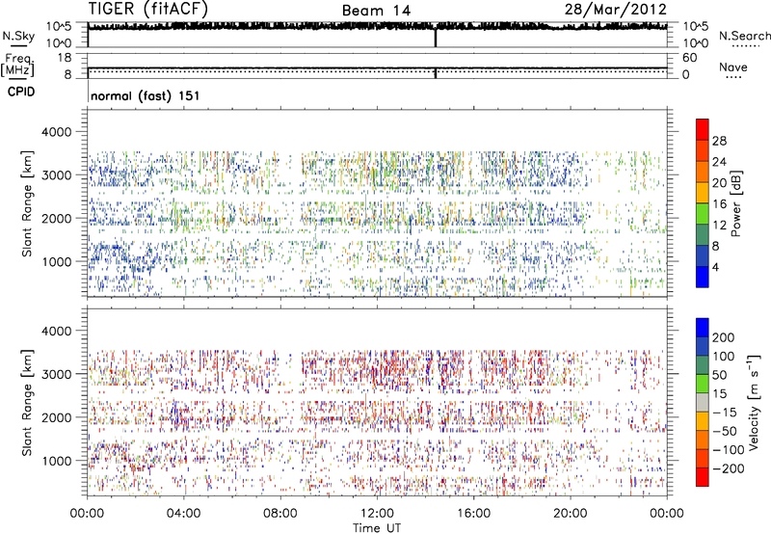Click the '4' power scale value
The height and width of the screenshot is (534, 771).
pyautogui.click(x=715, y=267)
